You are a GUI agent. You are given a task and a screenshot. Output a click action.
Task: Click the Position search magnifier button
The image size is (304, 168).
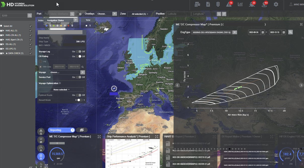tap(219, 14)
